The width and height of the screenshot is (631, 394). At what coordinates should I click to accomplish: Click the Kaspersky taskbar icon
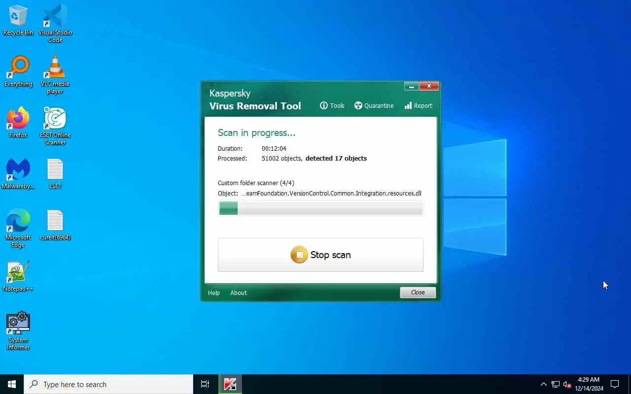tap(230, 384)
